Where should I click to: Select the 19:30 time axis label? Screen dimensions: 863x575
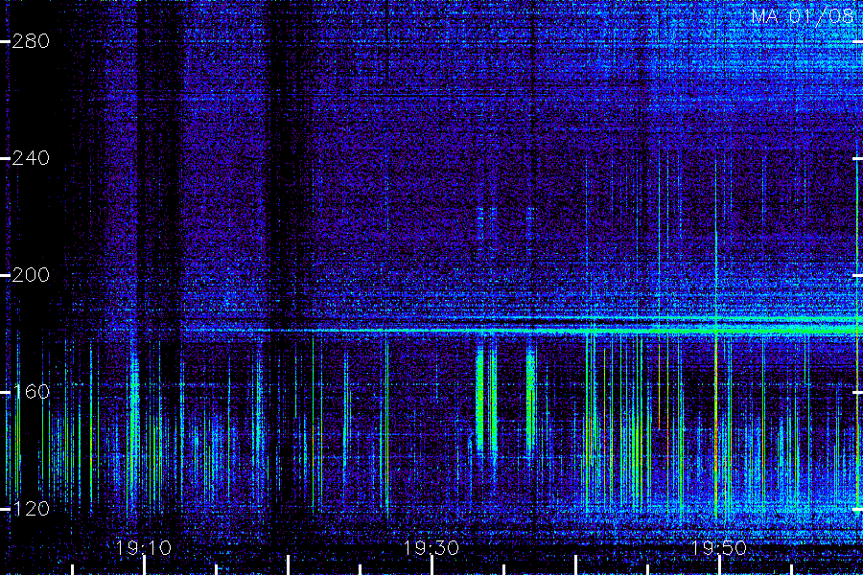[x=431, y=548]
